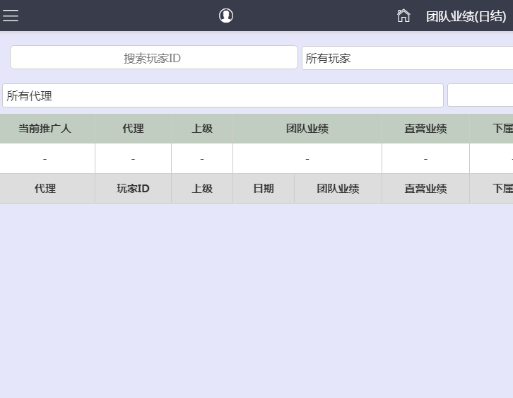The width and height of the screenshot is (513, 398).
Task: Click 团队业绩 header in the green summary row
Action: tap(307, 129)
